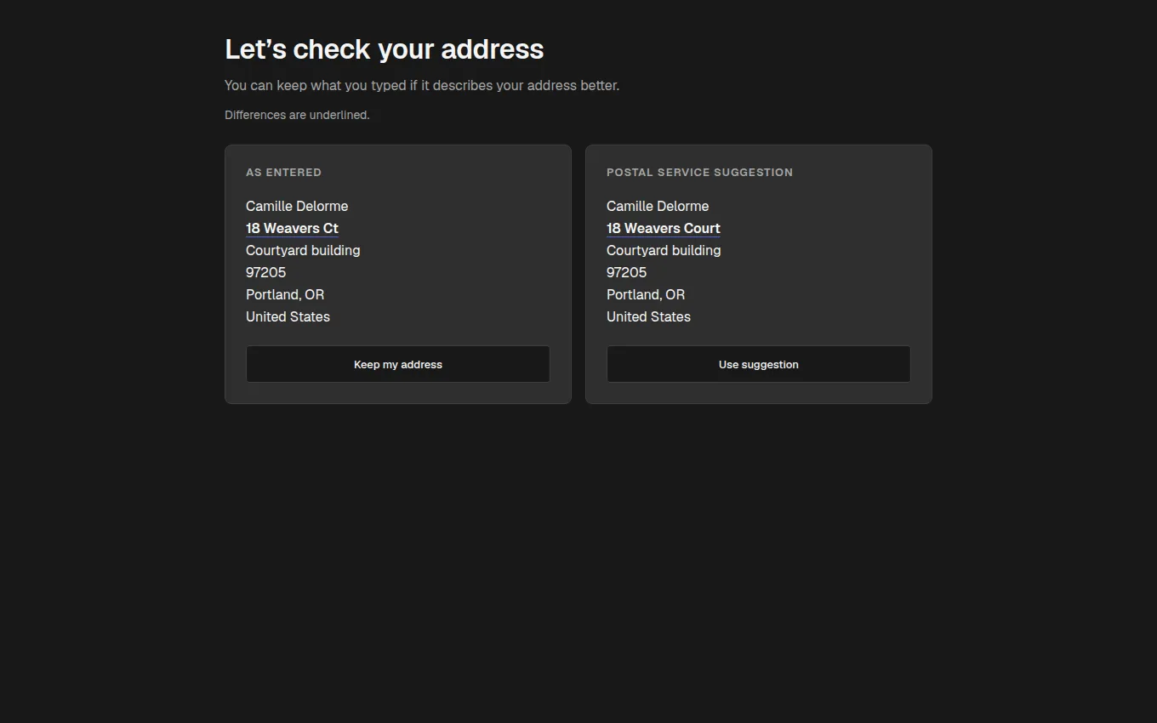Click Portland, OR in suggestion card

click(646, 294)
